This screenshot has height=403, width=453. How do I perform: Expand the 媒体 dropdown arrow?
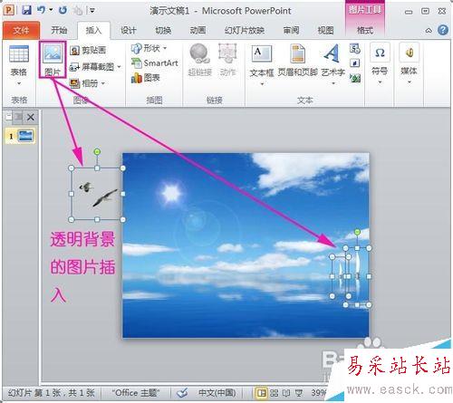point(410,82)
